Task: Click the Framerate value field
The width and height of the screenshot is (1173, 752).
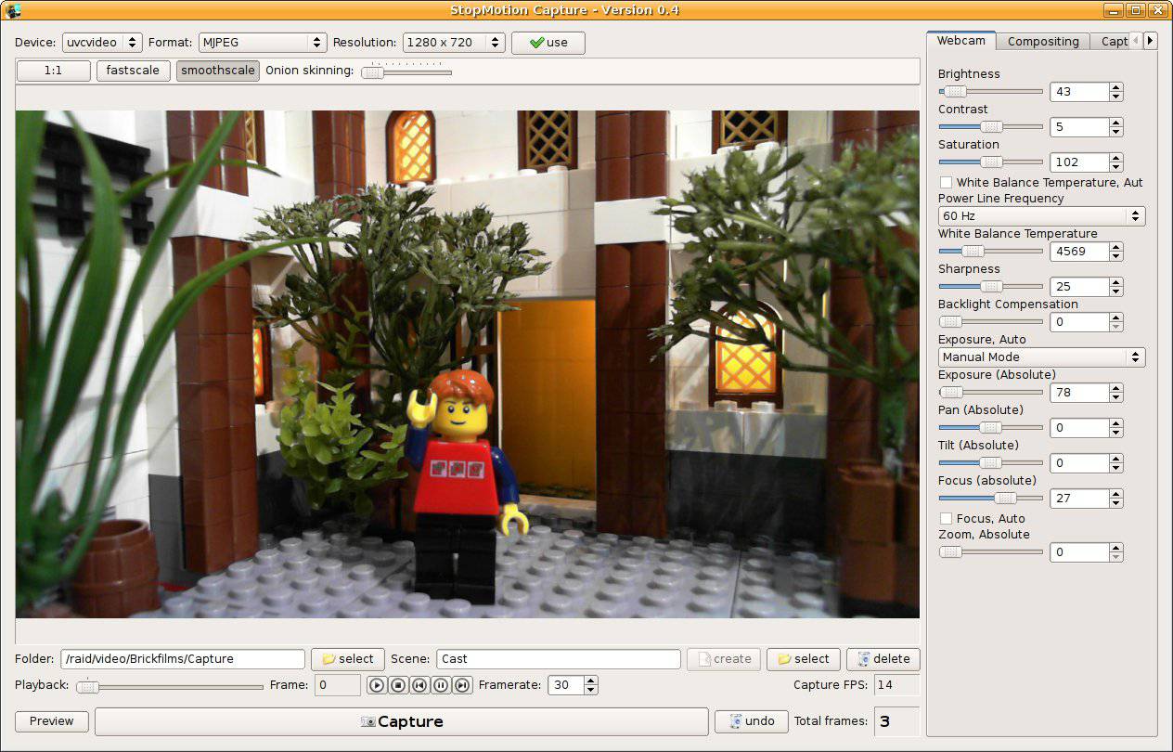Action: pos(566,685)
